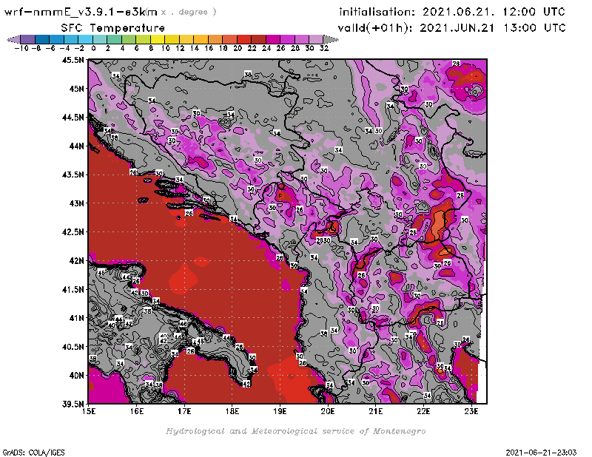Click the 21E longitude label
The image size is (592, 457).
[376, 411]
